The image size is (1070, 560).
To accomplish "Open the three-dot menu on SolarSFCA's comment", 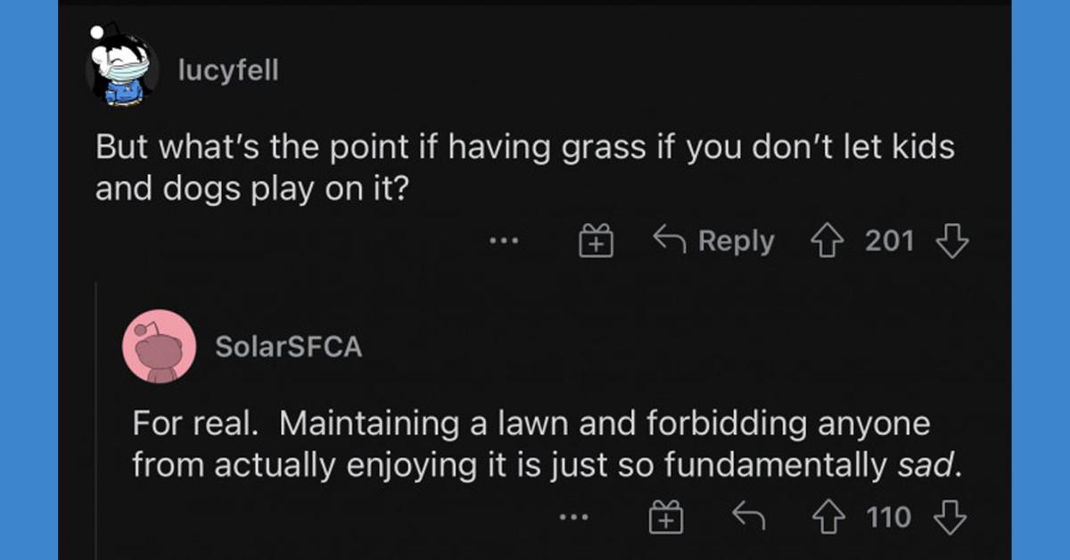I will click(573, 516).
